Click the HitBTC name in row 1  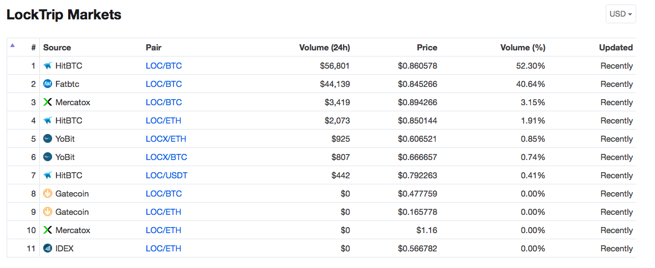point(69,66)
